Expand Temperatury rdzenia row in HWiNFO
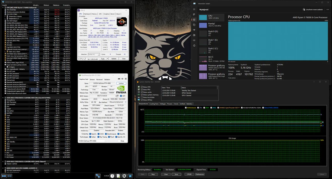Screen dimensions: 332x179 [5, 16]
